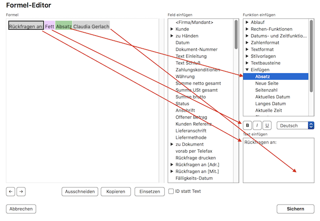The width and height of the screenshot is (320, 221).
Task: Expand the Kunde field group
Action: click(x=172, y=29)
